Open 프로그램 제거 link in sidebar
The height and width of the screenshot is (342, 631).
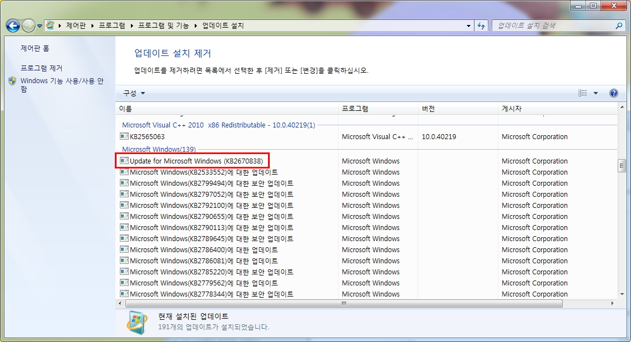[42, 68]
